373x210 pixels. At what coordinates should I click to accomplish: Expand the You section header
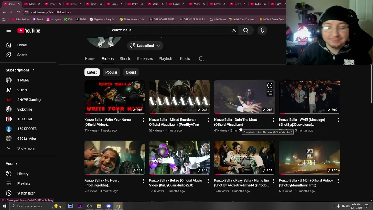[x=12, y=164]
